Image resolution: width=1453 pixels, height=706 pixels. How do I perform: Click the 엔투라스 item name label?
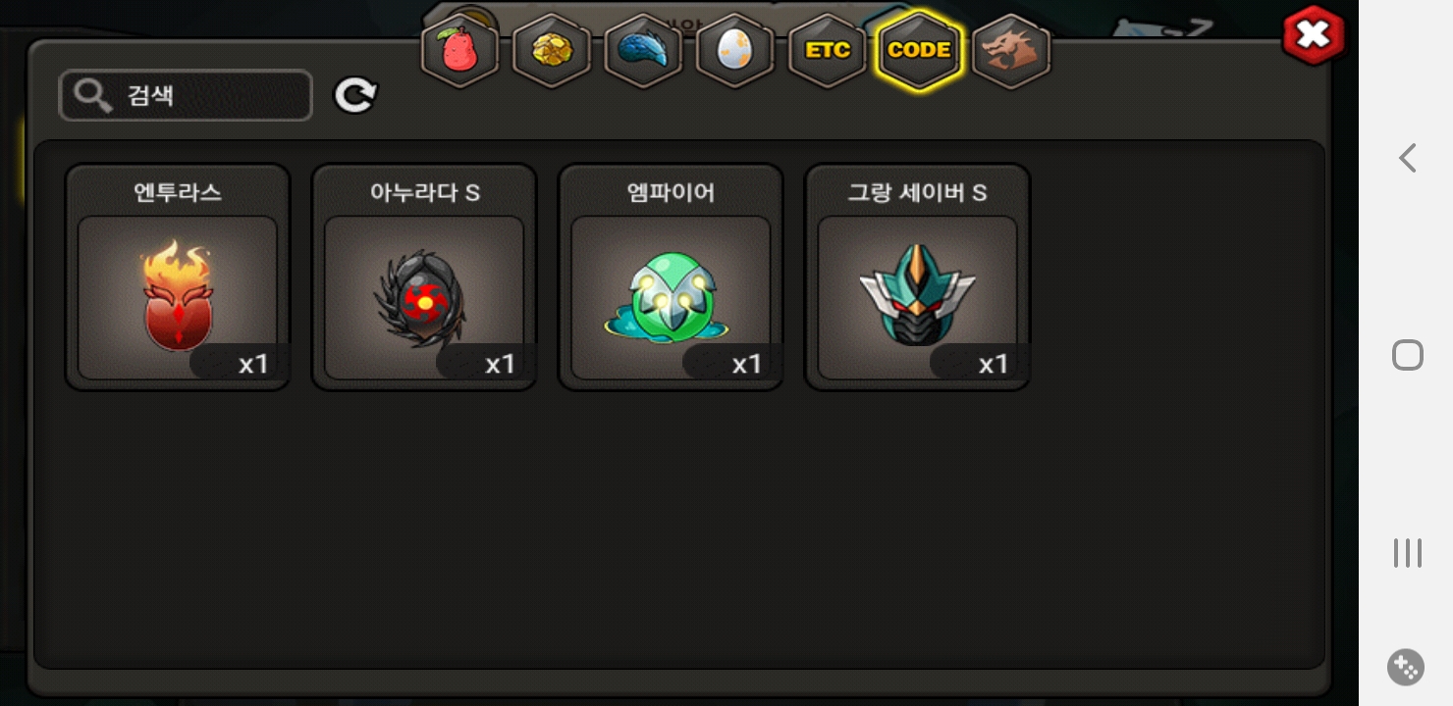tap(178, 192)
